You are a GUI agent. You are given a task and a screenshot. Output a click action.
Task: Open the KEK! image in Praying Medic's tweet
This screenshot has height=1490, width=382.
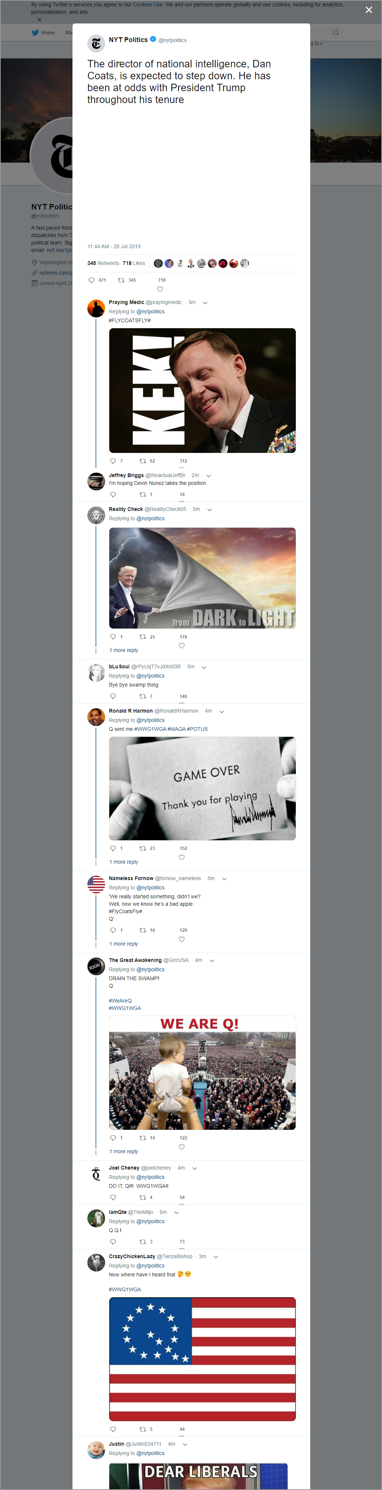click(202, 390)
